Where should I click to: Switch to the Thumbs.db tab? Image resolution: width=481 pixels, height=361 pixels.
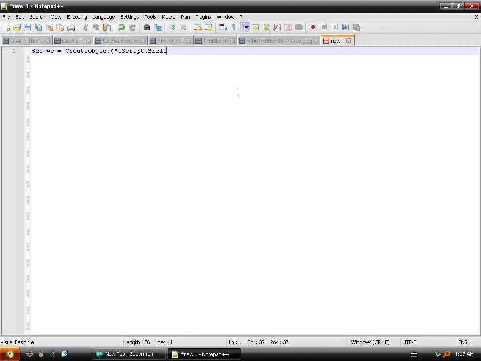pyautogui.click(x=215, y=41)
